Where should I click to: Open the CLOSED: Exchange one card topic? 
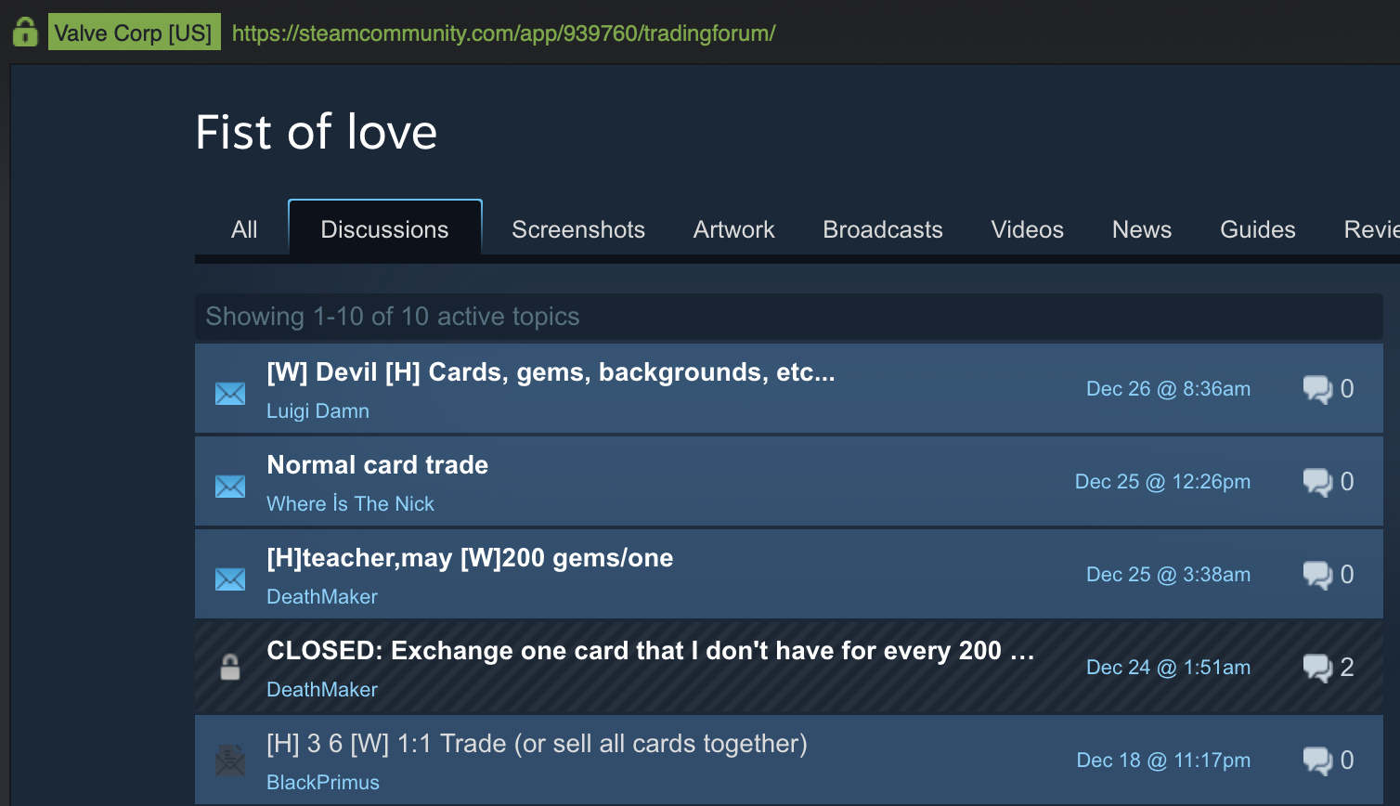pos(651,651)
